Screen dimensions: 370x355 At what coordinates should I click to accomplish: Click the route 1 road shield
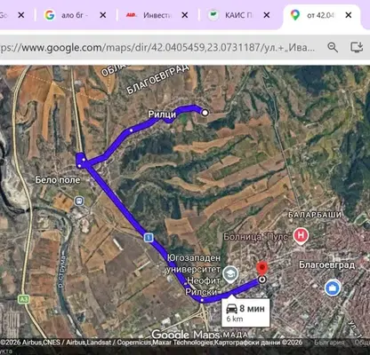coord(149,237)
